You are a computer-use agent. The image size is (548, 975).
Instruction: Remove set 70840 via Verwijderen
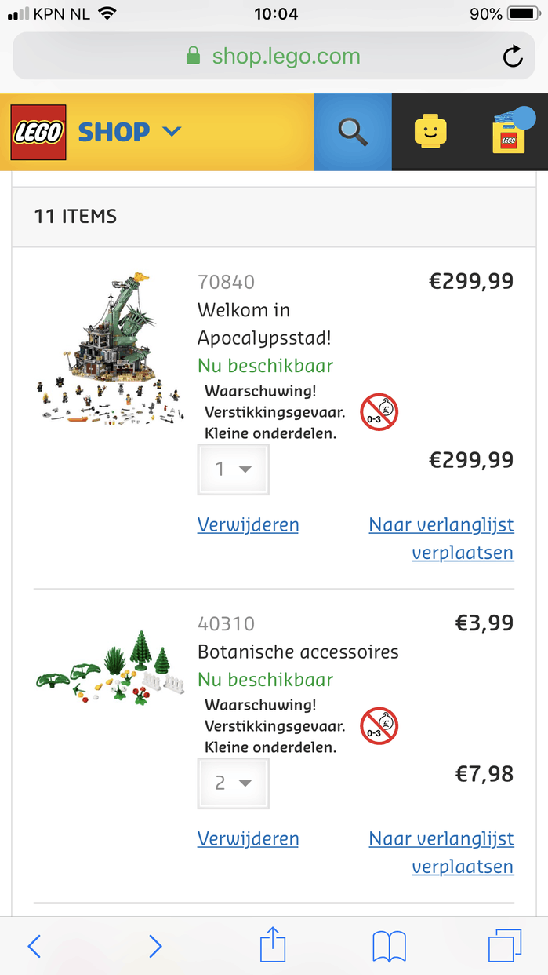pos(248,524)
